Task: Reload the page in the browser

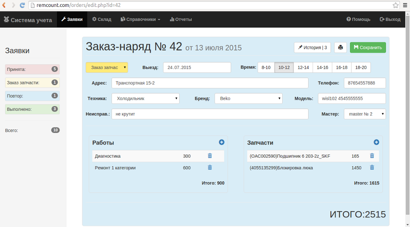Action: [22, 5]
